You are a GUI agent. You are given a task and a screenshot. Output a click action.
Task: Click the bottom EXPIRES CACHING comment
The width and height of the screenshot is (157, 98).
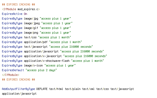pyautogui.click(x=18, y=79)
